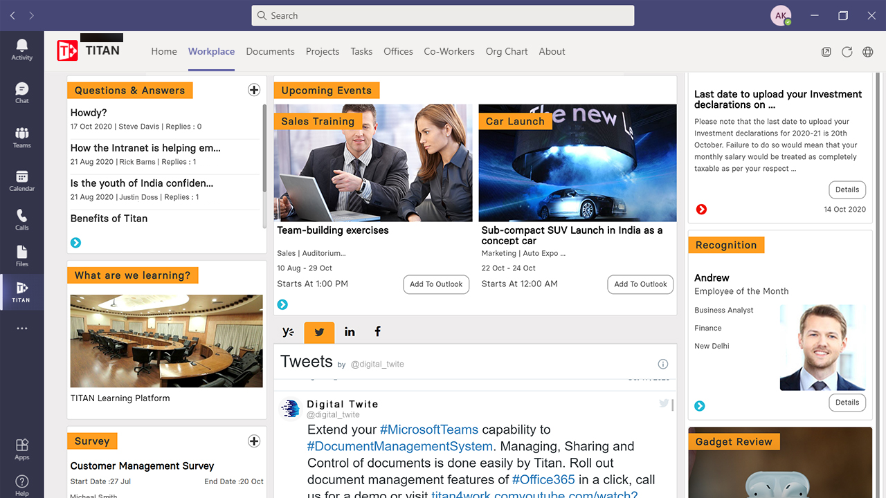Add Sales Training to Outlook
Viewport: 886px width, 498px height.
click(x=436, y=284)
